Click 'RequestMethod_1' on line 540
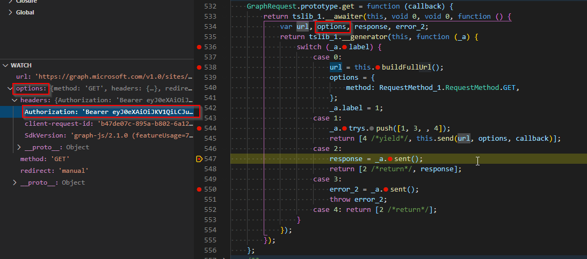 click(x=410, y=88)
